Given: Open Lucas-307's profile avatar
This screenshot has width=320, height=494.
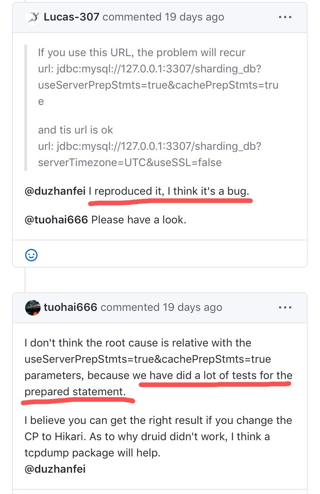Looking at the screenshot, I should click(33, 17).
